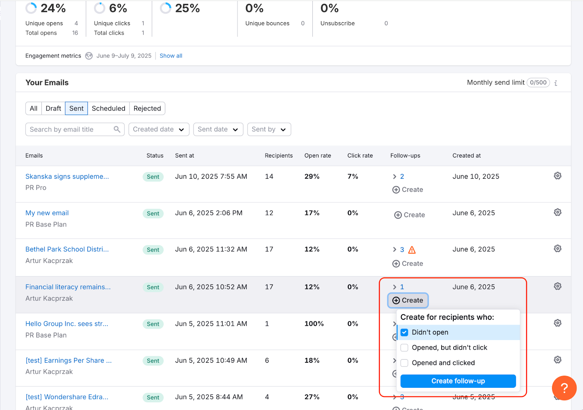Open the orange help question mark button
The image size is (583, 410).
(564, 388)
